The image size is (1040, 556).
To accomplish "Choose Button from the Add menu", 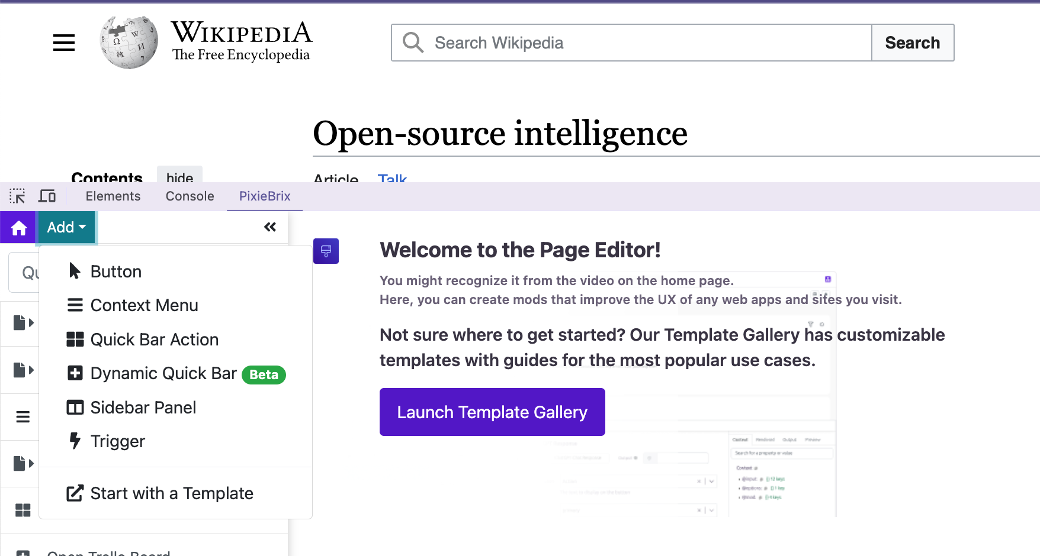I will point(175,271).
